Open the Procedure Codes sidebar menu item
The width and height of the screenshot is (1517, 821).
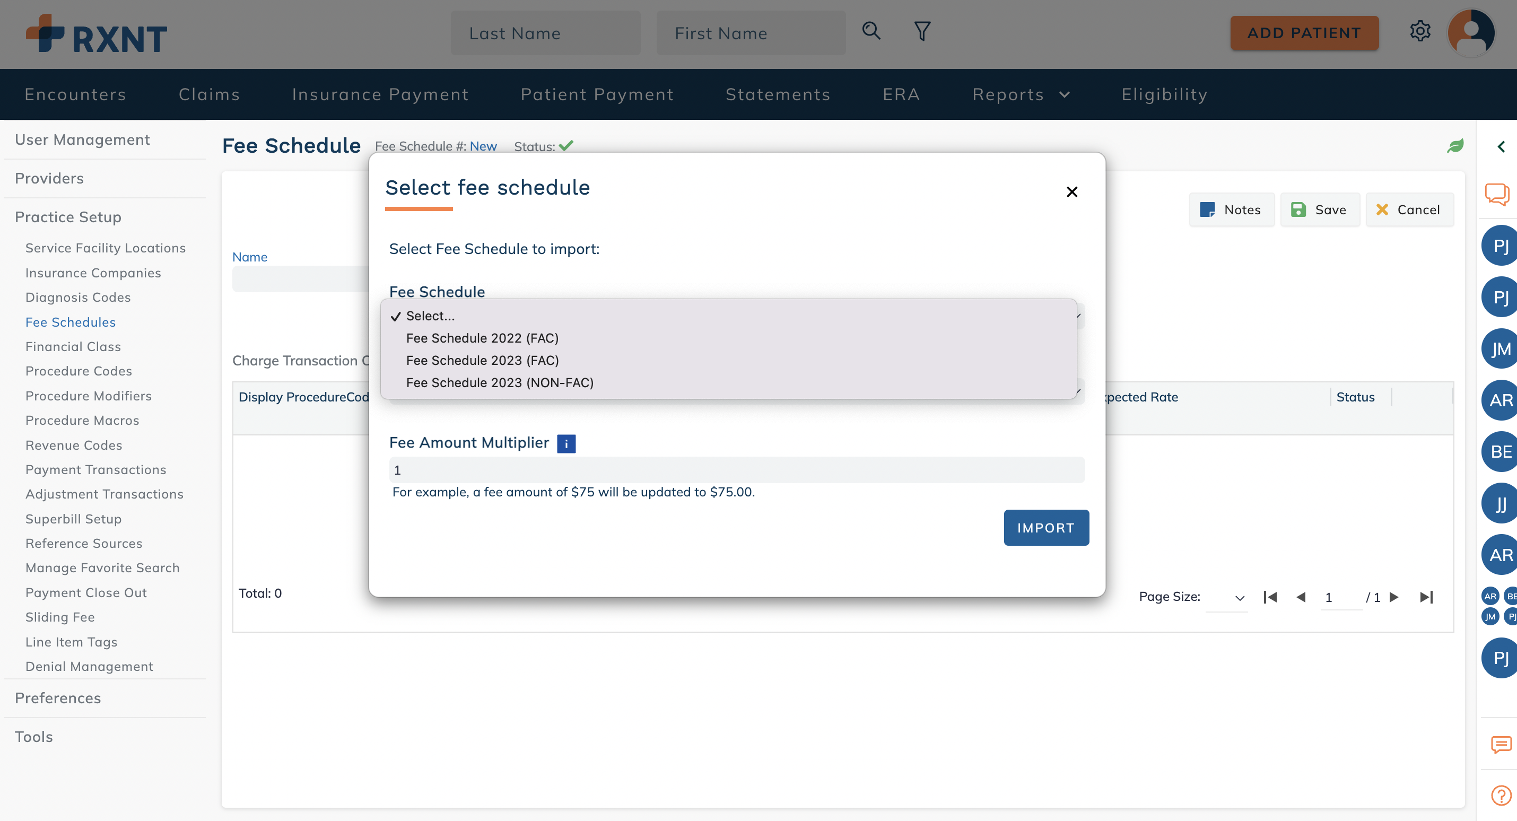(79, 370)
